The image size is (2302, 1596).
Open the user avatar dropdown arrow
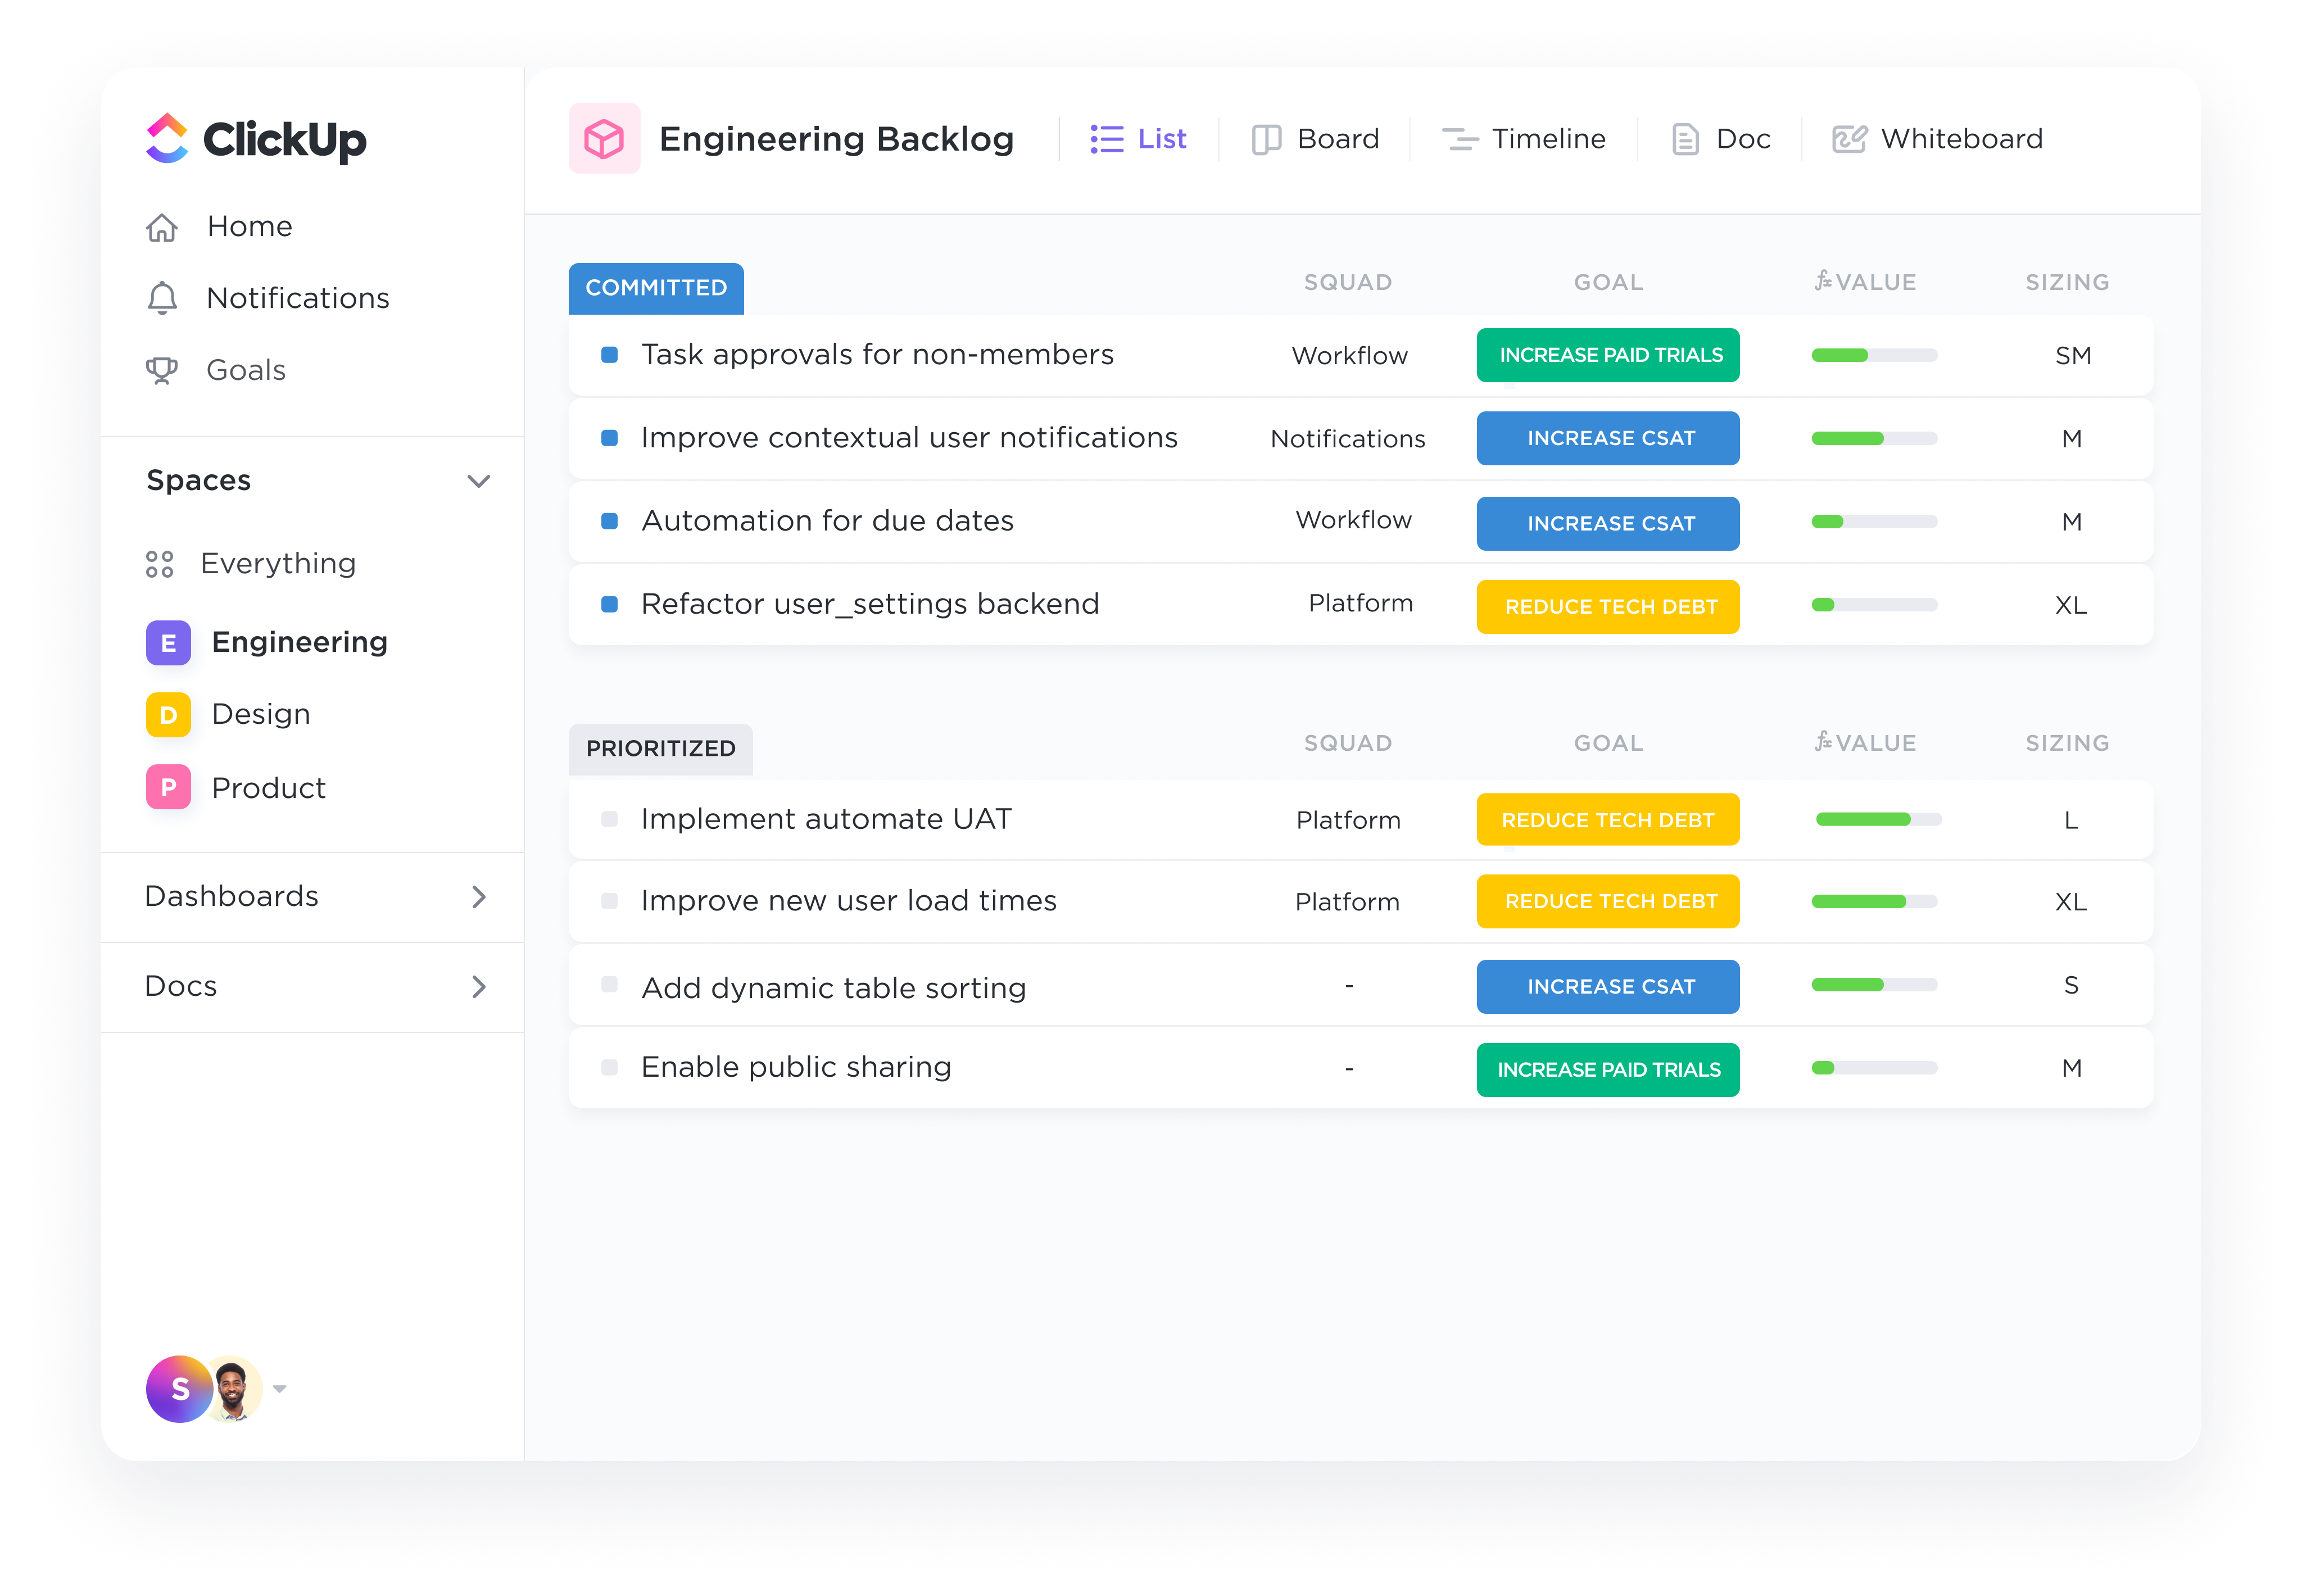[x=280, y=1388]
